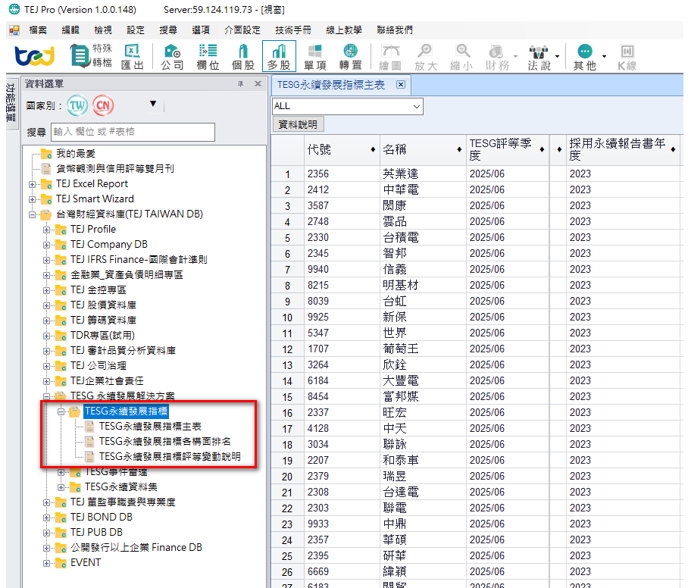Expand the TEJ Excel Report folder
Image resolution: width=688 pixels, height=588 pixels.
coord(32,184)
